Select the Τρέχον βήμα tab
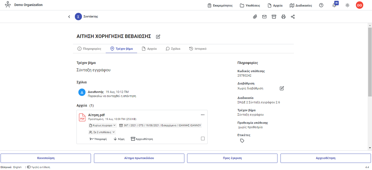Image resolution: width=372 pixels, height=170 pixels. click(x=122, y=49)
